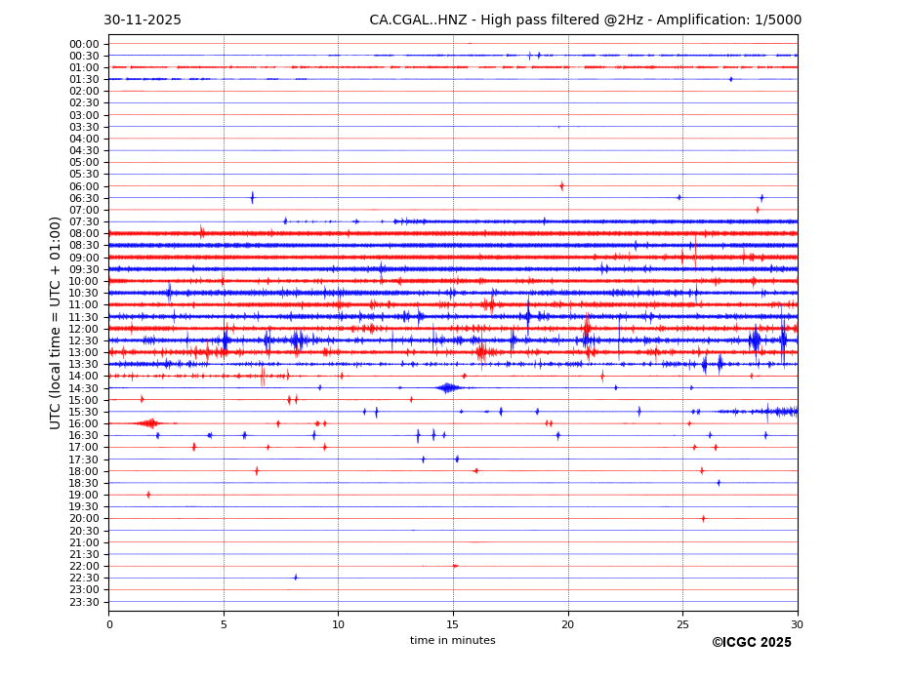This screenshot has width=905, height=679.
Task: Select the 12:00 time row label
Action: pos(84,329)
